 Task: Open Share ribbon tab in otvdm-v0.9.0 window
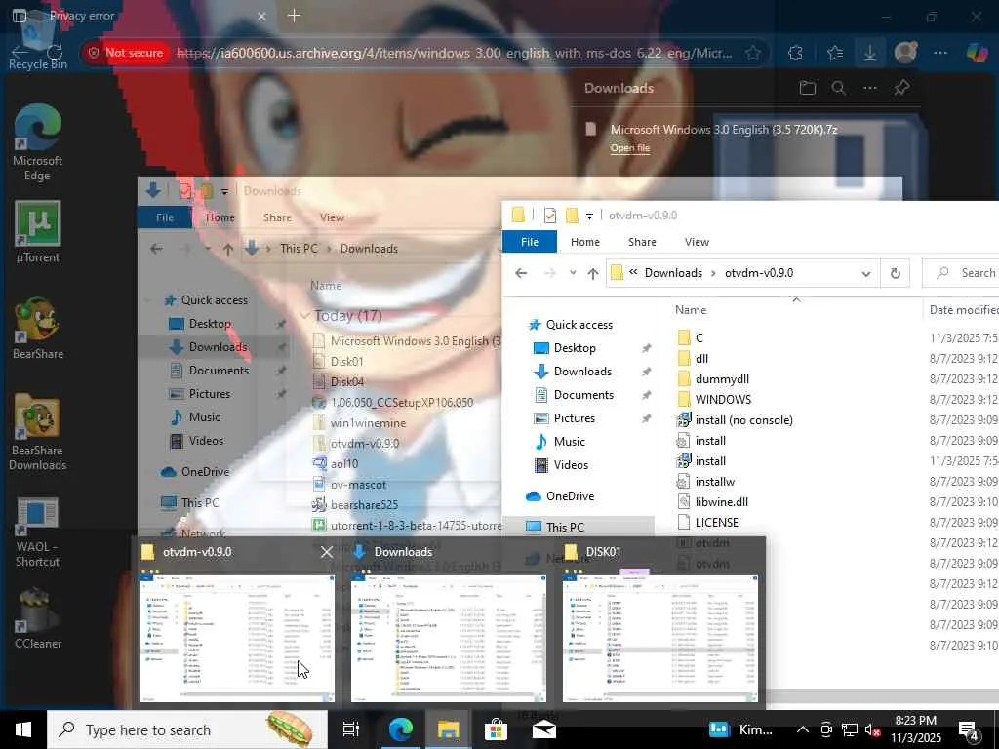[642, 242]
